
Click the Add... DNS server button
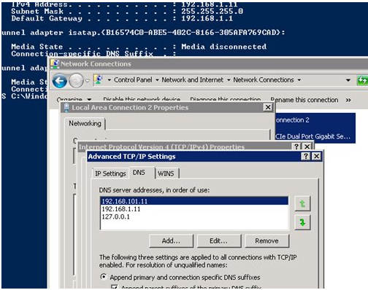pos(171,240)
